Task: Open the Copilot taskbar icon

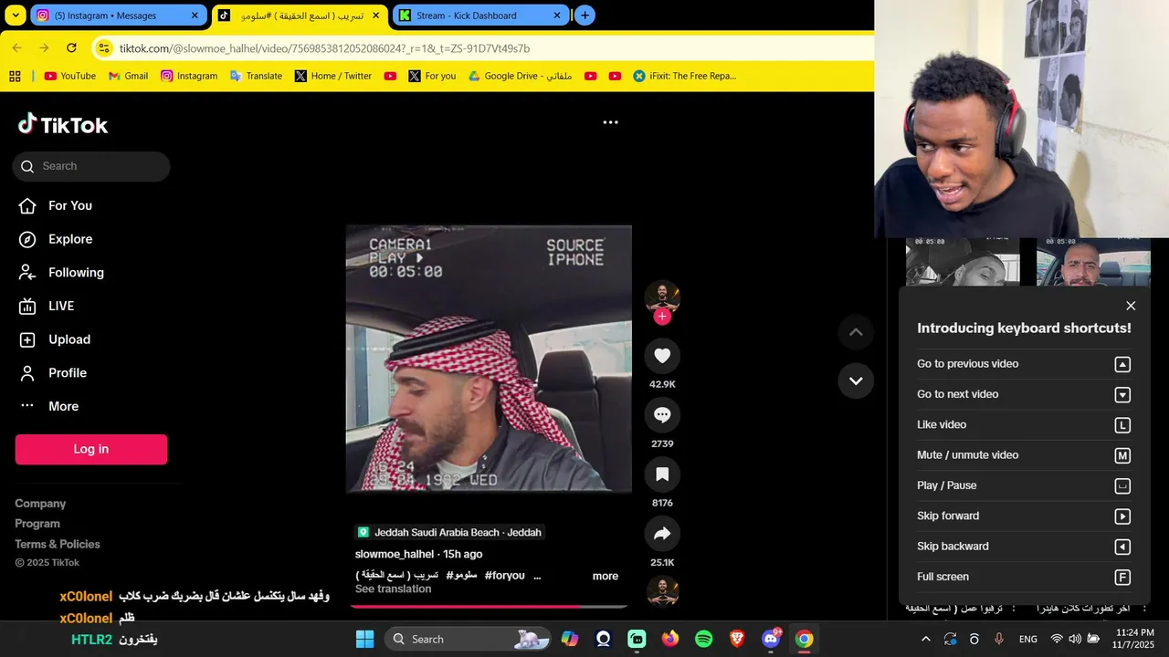Action: coord(570,639)
